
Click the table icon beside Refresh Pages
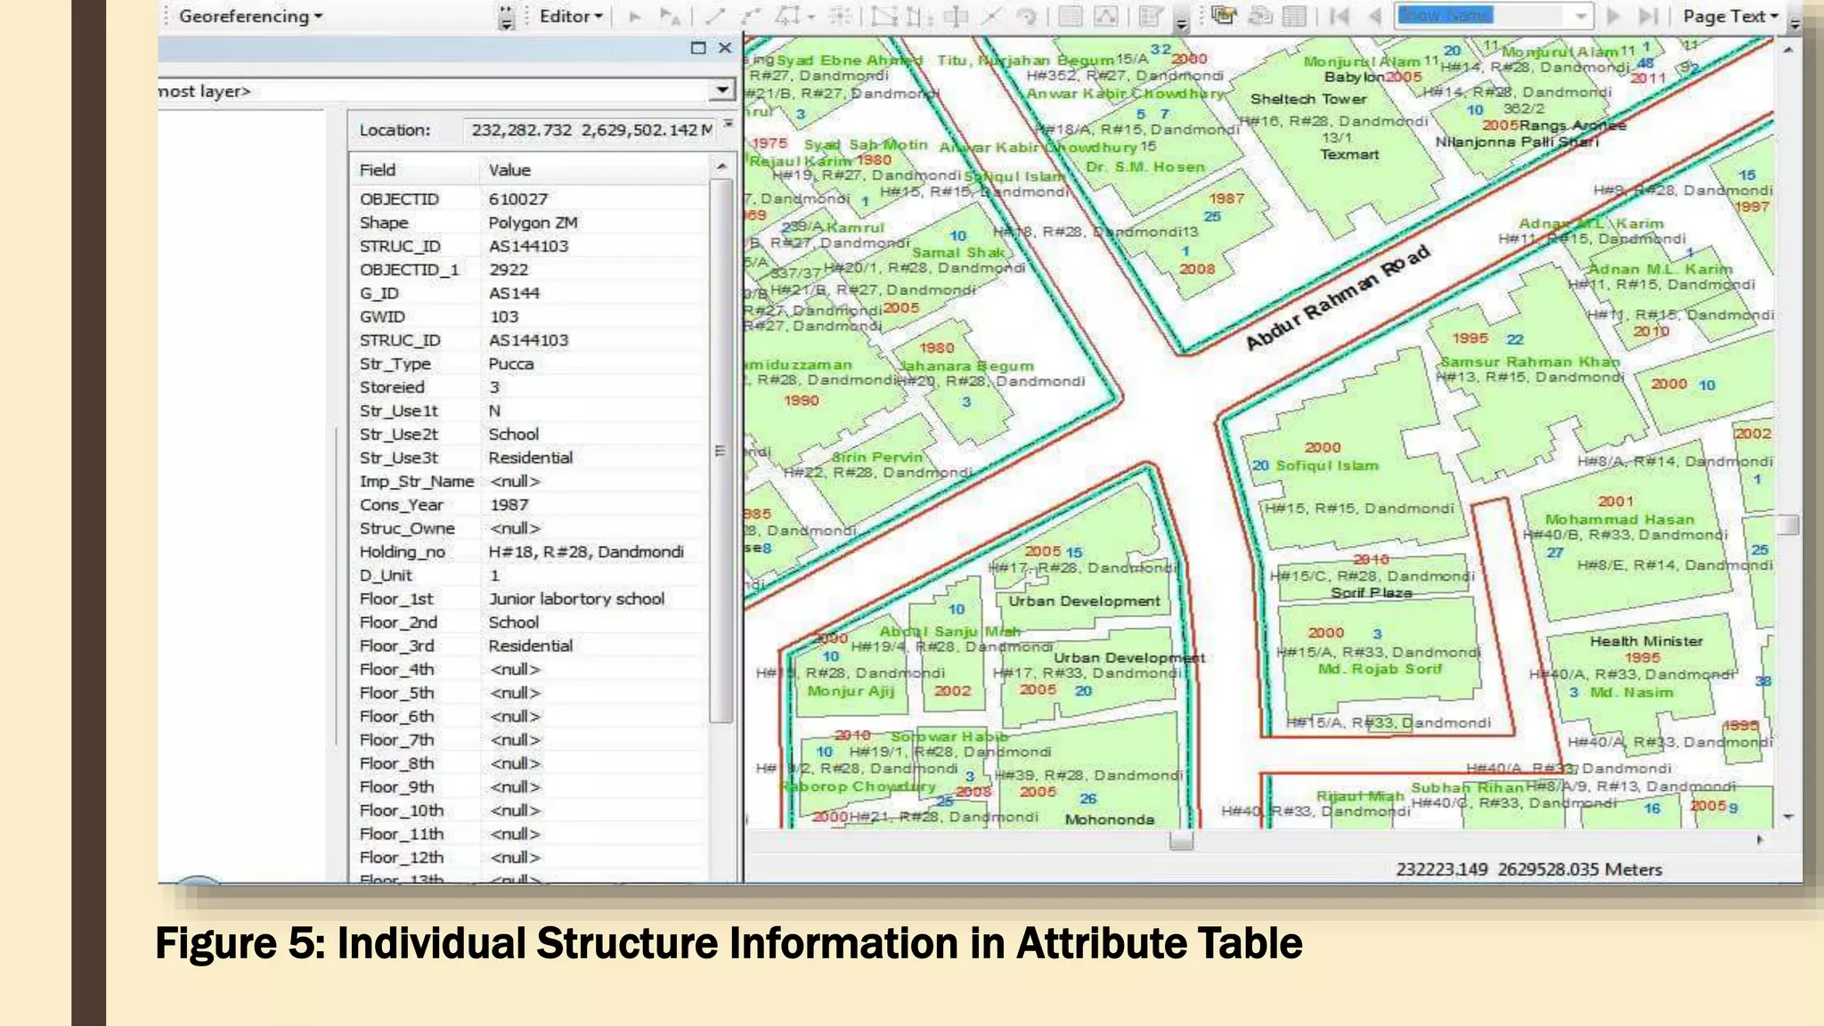(1294, 16)
